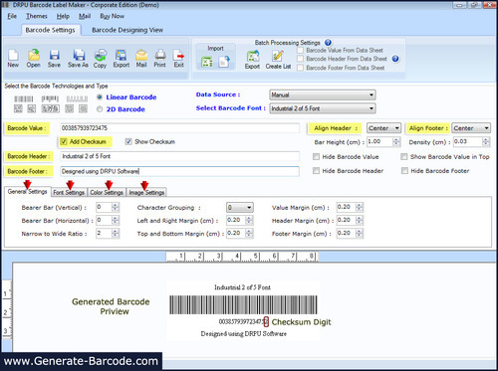
Task: Click the Buy Now menu item
Action: (x=113, y=16)
